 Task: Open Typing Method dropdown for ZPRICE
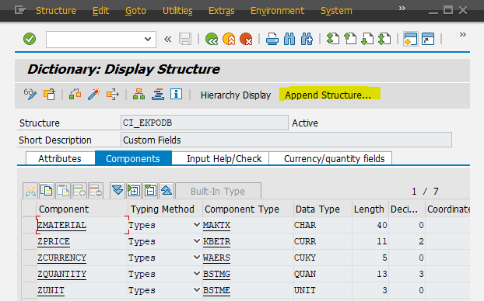tap(196, 241)
